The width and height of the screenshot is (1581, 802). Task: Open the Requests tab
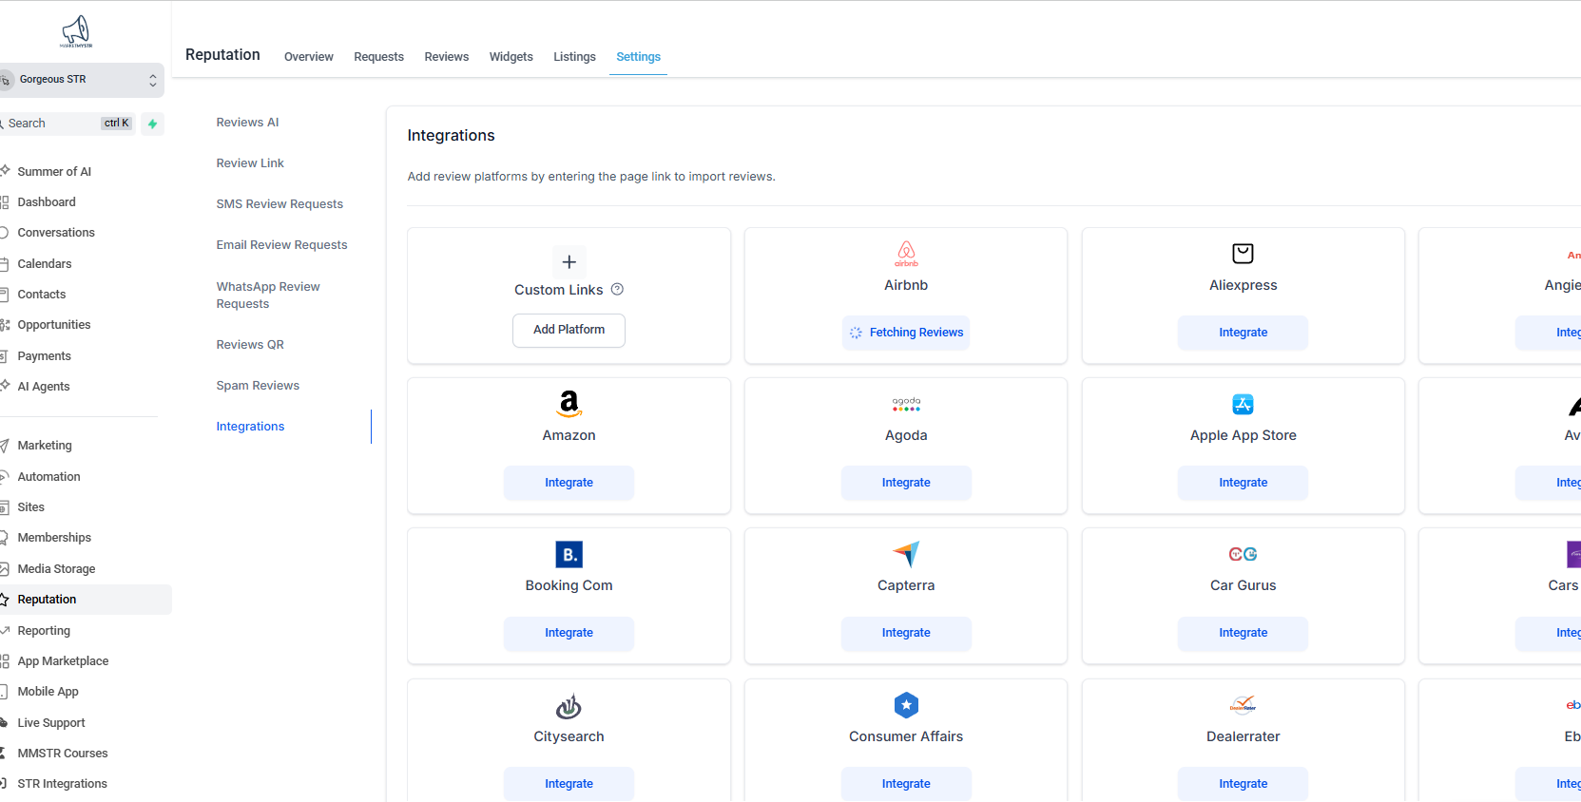point(378,57)
